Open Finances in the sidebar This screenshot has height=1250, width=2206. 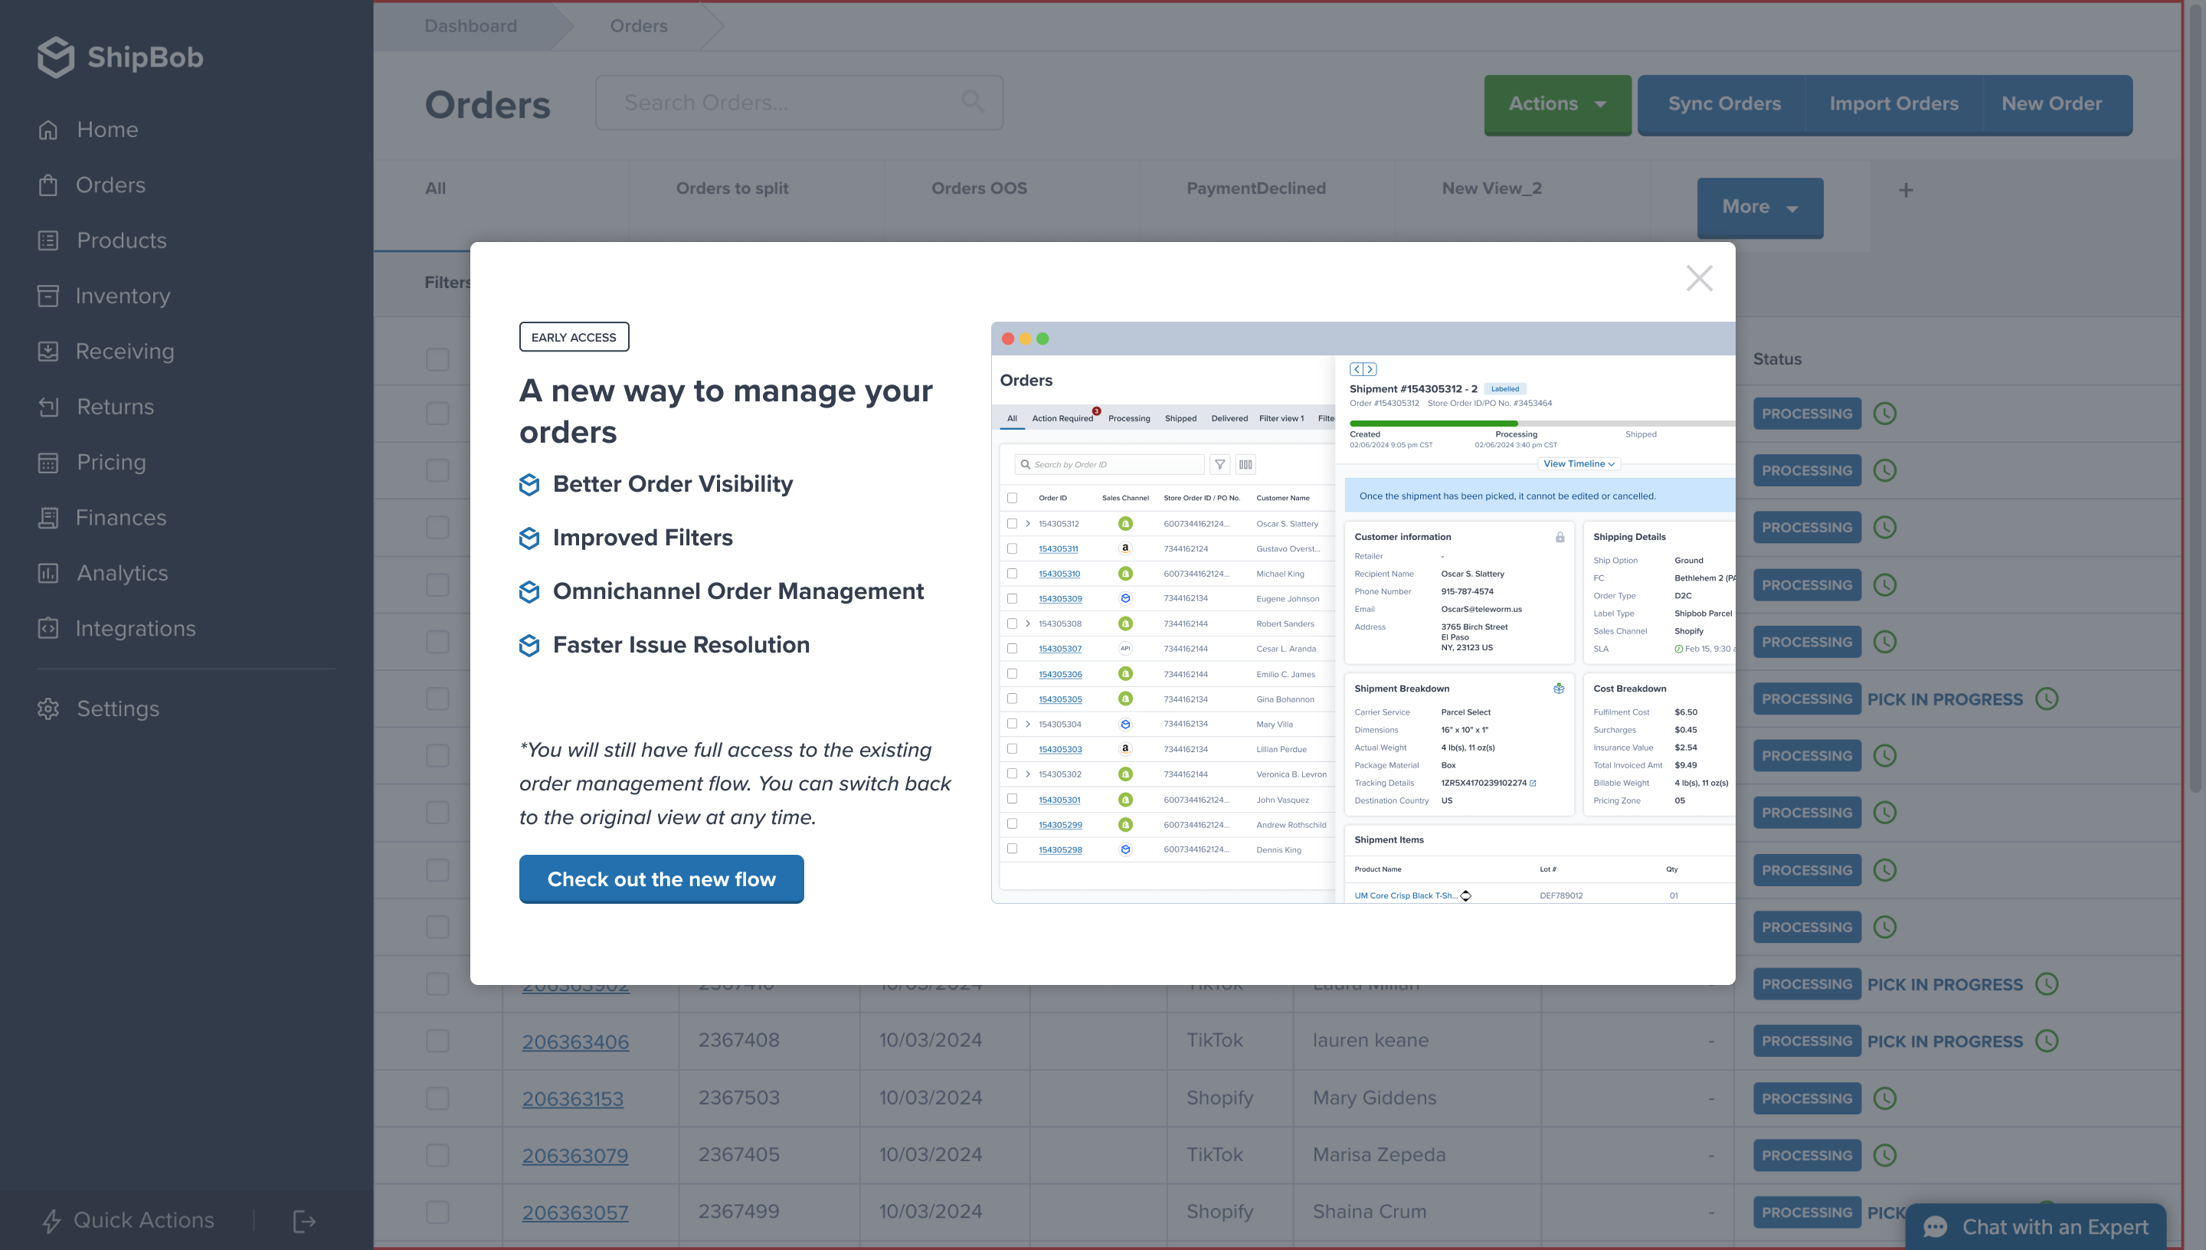(x=102, y=518)
